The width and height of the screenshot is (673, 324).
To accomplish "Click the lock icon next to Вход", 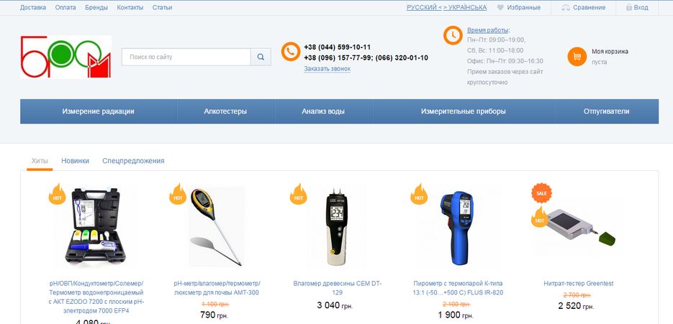I will (x=629, y=7).
